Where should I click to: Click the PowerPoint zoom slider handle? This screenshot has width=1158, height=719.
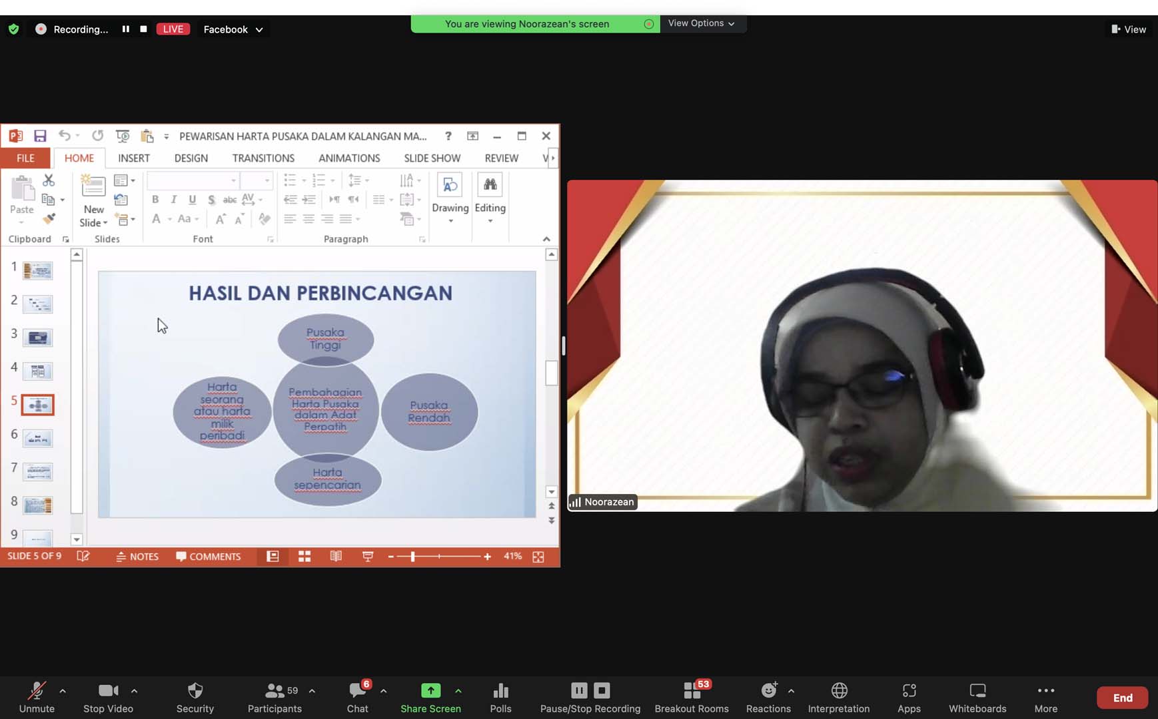[x=413, y=557]
